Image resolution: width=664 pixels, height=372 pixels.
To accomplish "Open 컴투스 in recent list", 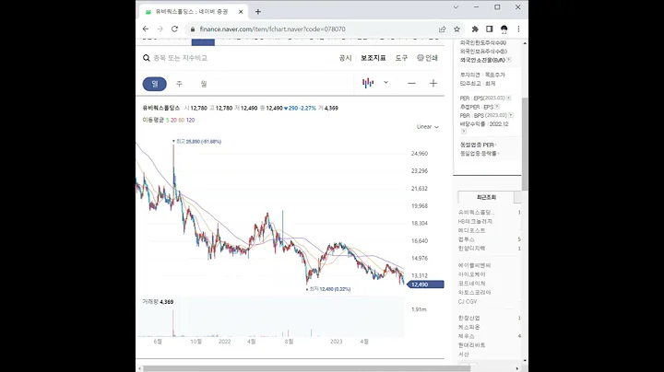I will (x=467, y=239).
